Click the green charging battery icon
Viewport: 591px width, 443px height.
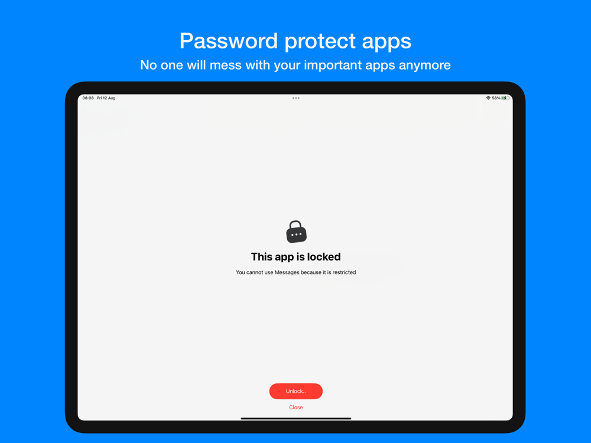(505, 98)
